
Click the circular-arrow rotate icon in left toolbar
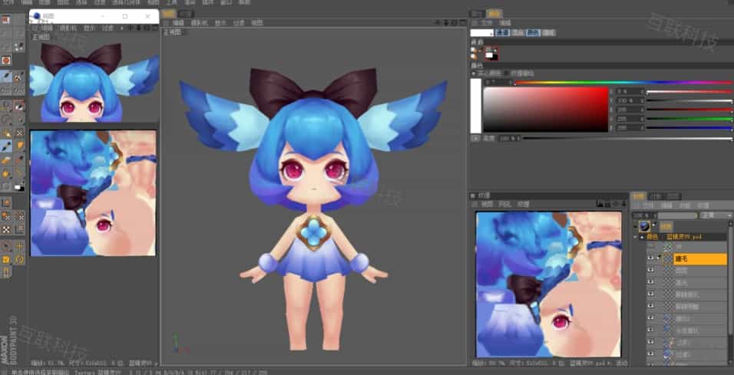coord(19,259)
